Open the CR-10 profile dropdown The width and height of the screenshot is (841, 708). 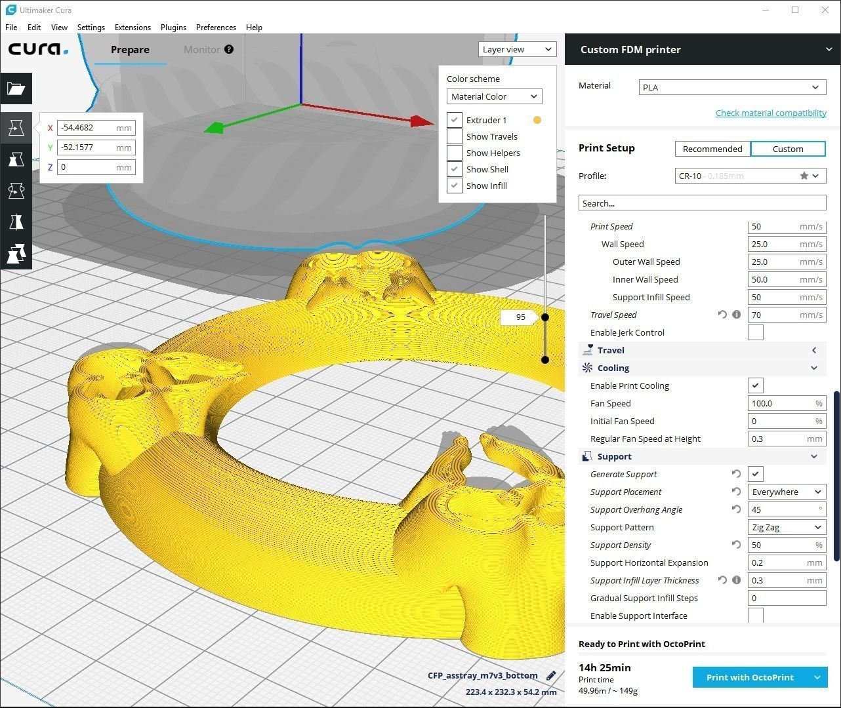pos(750,176)
